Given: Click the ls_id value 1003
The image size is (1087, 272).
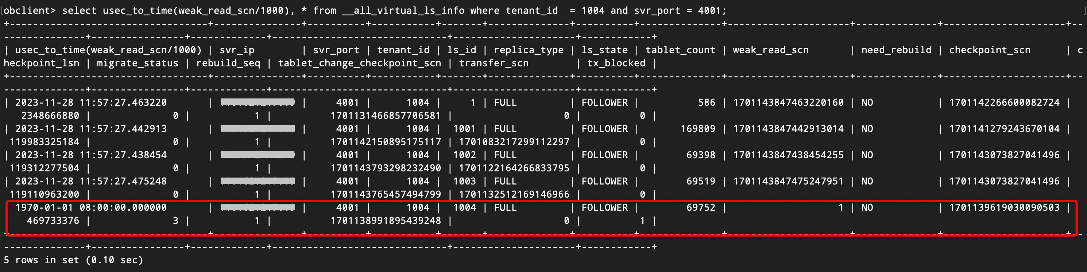Looking at the screenshot, I should click(464, 181).
